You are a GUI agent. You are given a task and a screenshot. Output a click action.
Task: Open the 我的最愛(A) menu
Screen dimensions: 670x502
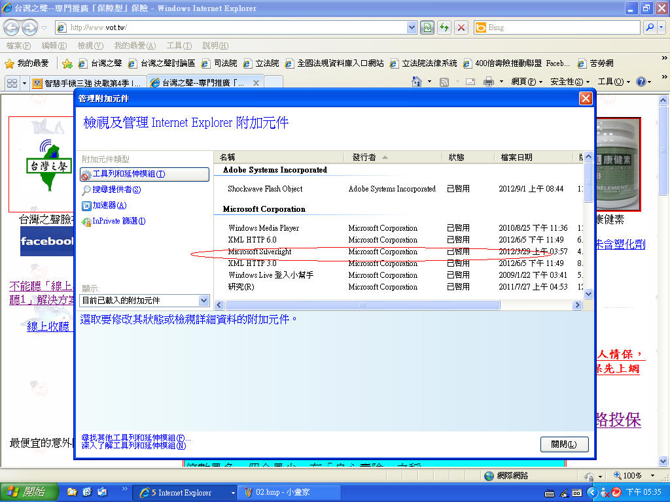point(135,46)
